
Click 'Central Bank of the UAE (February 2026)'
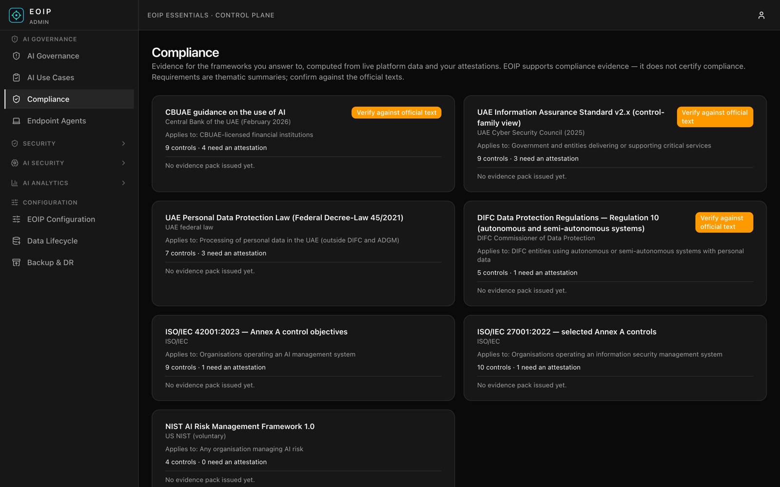point(228,122)
